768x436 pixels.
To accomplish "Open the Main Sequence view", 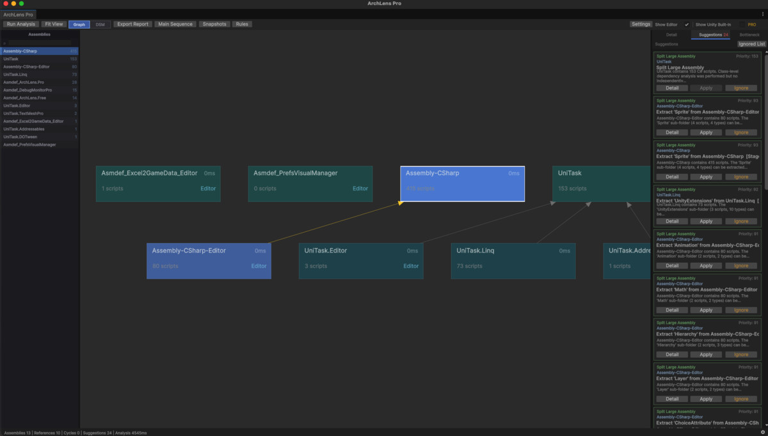I will (x=175, y=24).
